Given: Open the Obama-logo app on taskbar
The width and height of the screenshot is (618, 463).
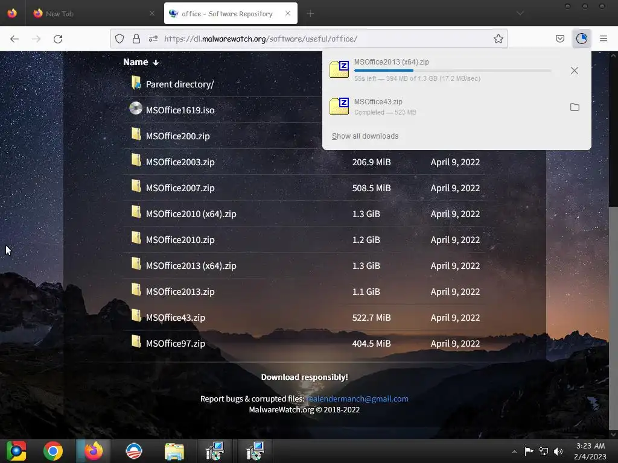Looking at the screenshot, I should [133, 451].
